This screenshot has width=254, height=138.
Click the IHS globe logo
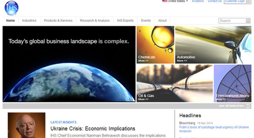pyautogui.click(x=11, y=8)
